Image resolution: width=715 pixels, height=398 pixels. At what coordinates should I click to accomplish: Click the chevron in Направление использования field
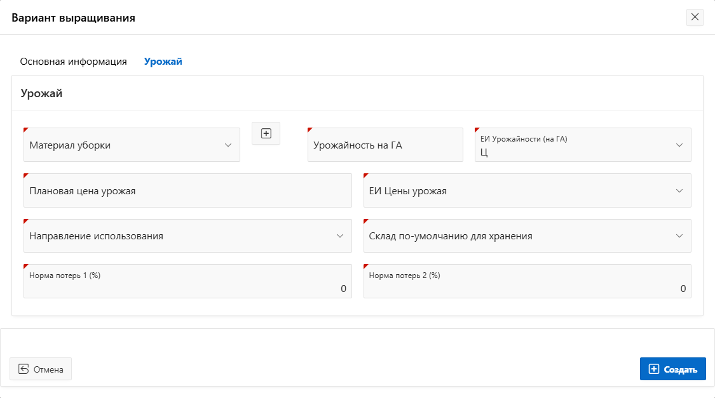click(x=340, y=235)
